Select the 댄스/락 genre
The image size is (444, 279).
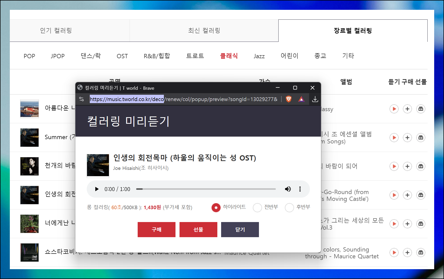[91, 56]
